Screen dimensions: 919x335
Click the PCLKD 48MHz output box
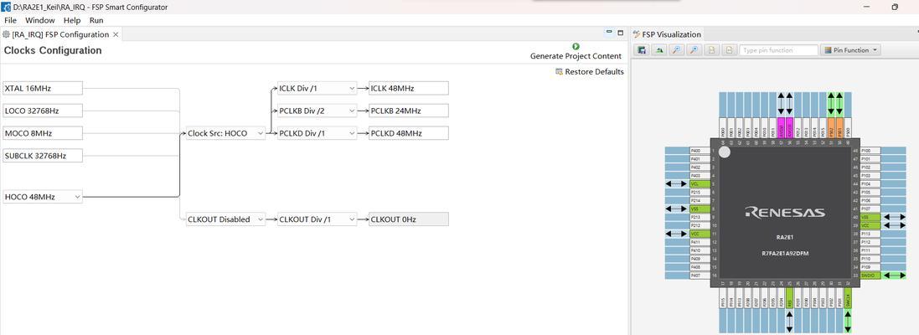click(409, 133)
